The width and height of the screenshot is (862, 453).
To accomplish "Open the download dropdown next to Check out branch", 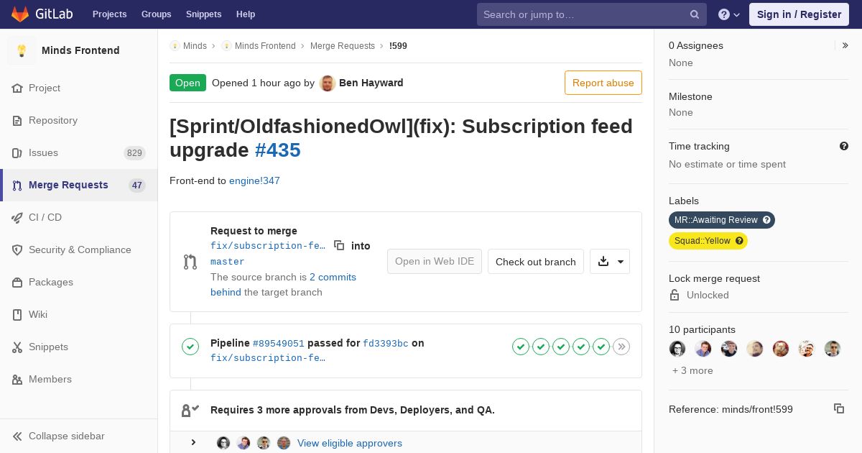I will pyautogui.click(x=610, y=261).
